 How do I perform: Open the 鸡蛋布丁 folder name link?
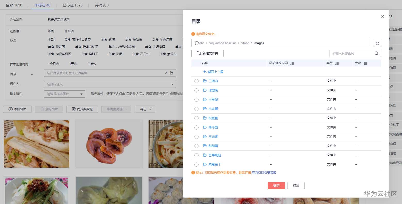pos(215,164)
